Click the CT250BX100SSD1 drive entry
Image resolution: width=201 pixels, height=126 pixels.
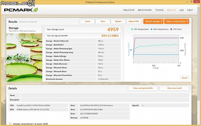coord(104,113)
